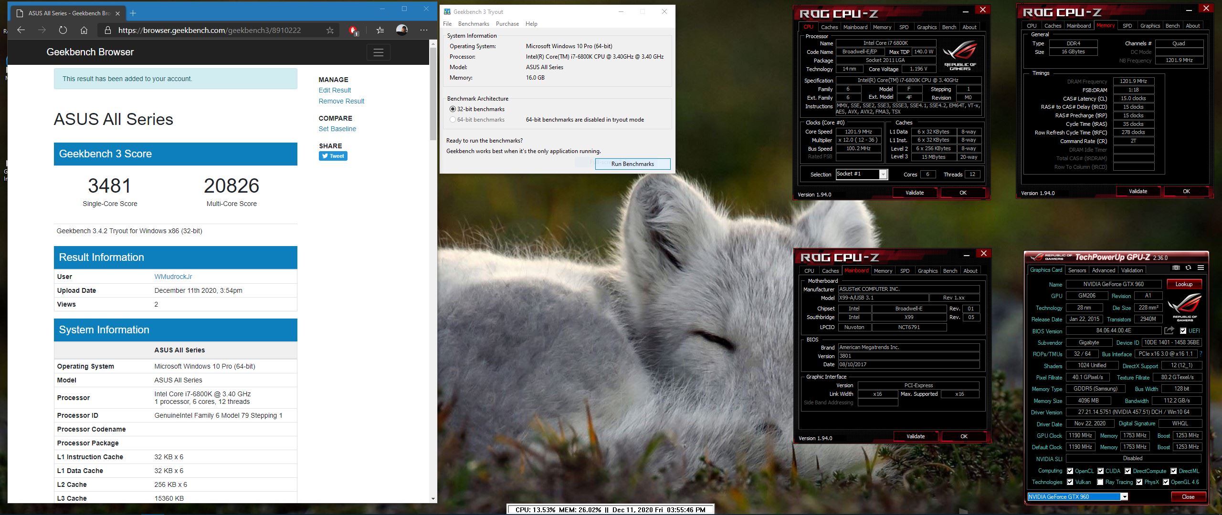Toggle the Ray Tracing checkbox
This screenshot has height=515, width=1222.
point(1100,482)
